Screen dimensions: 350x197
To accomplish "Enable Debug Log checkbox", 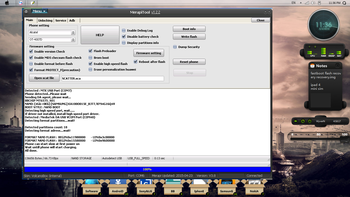I will (x=124, y=31).
